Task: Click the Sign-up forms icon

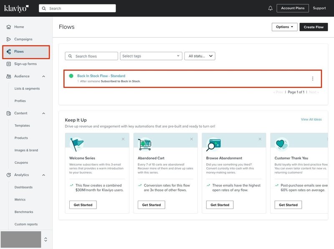Action: [9, 64]
